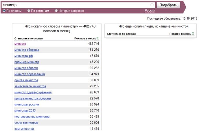The width and height of the screenshot is (199, 131).
Task: Select the По регионам radio button
Action: click(29, 11)
